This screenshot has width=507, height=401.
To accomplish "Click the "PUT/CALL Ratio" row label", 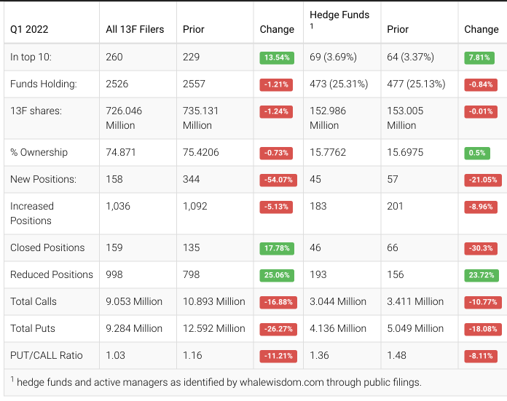I will point(46,355).
